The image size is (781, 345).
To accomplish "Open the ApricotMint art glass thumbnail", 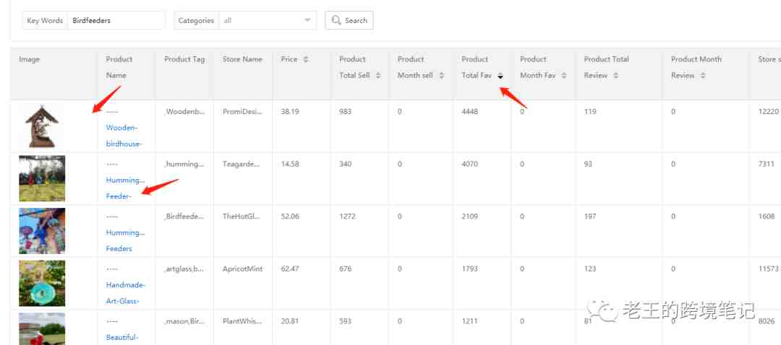I will 42,284.
